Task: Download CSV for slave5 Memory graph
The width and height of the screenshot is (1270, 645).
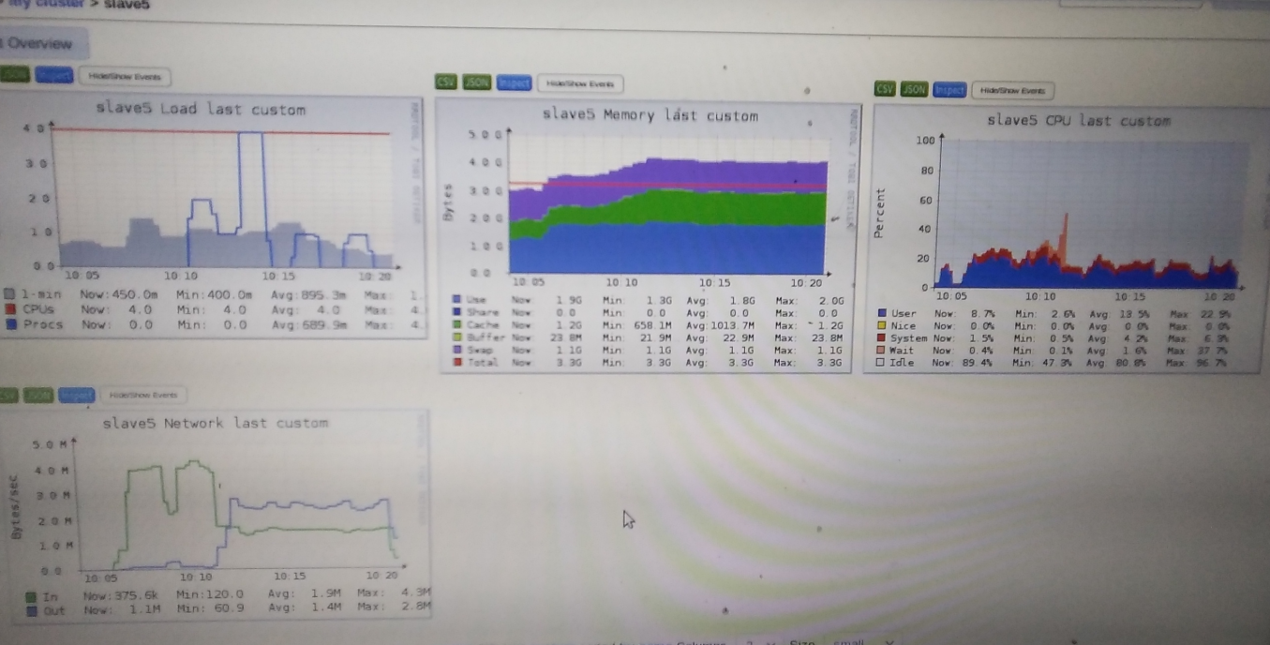Action: (446, 82)
